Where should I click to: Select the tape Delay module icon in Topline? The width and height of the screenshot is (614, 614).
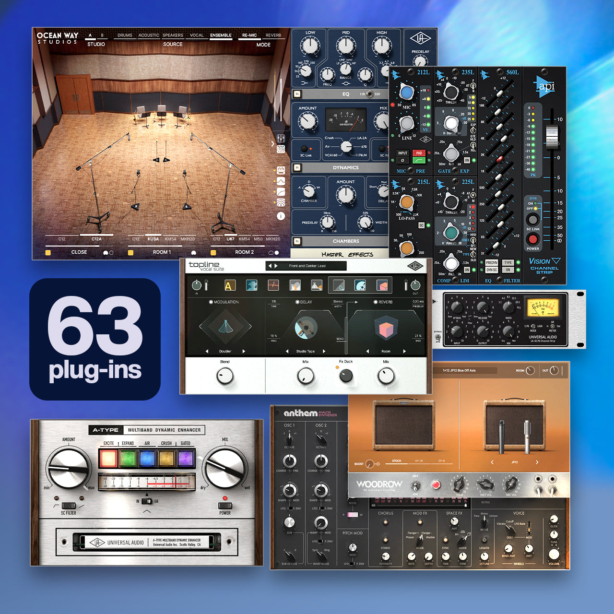[361, 285]
